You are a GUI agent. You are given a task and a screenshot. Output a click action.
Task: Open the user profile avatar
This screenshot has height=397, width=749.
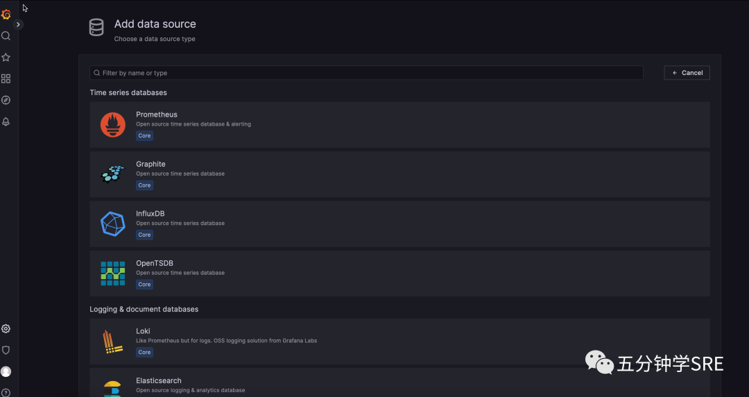(6, 371)
